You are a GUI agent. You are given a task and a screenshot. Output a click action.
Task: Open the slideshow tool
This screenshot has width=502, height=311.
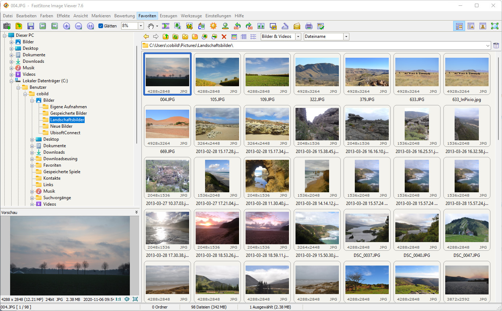tap(166, 26)
